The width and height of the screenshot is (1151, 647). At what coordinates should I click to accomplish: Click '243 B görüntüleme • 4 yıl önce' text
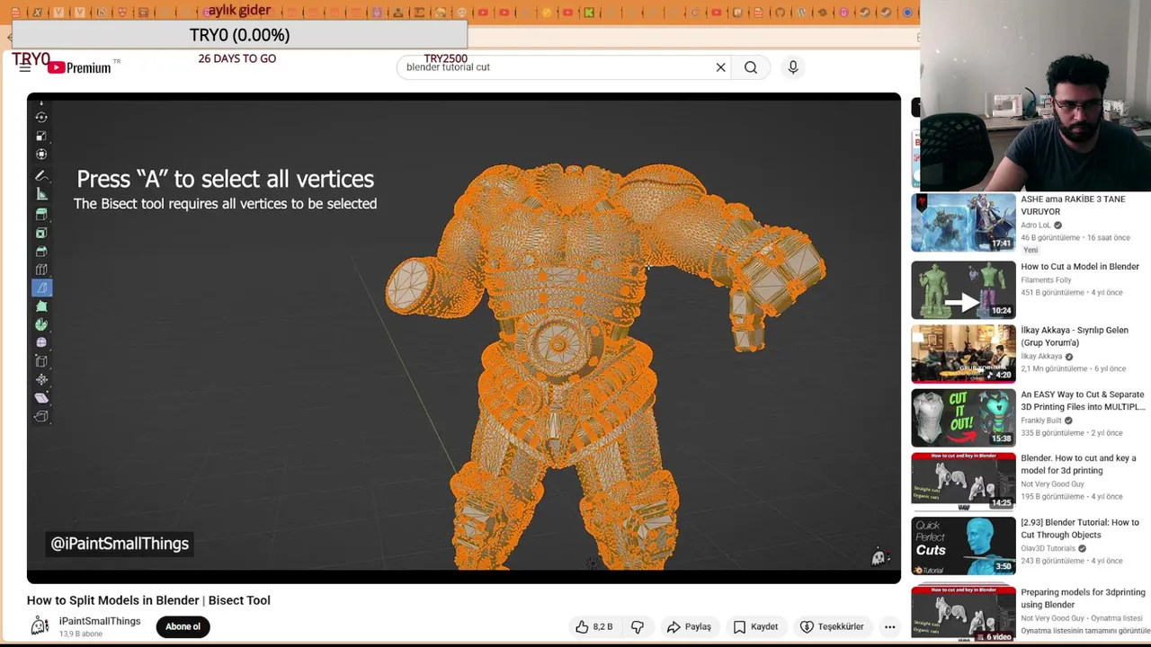tap(1072, 561)
